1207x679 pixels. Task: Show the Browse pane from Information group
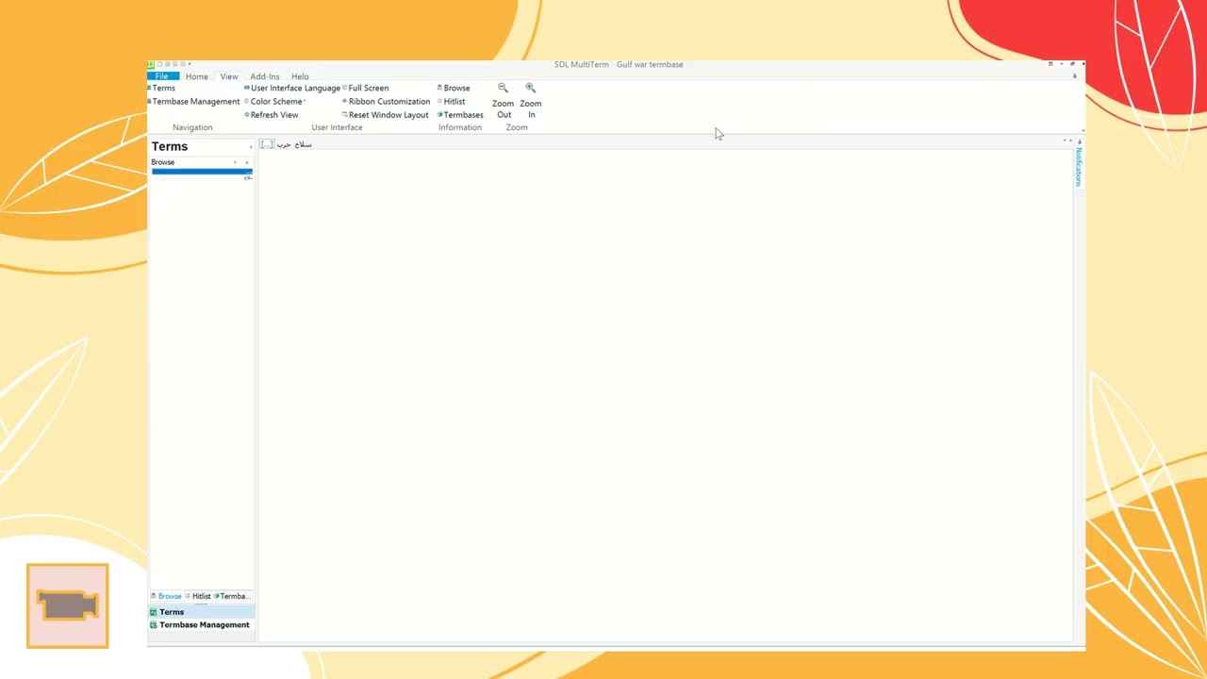[x=454, y=88]
